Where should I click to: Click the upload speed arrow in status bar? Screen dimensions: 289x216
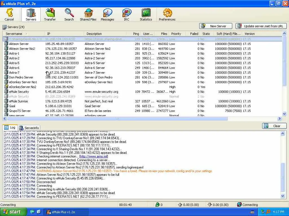(x=180, y=205)
